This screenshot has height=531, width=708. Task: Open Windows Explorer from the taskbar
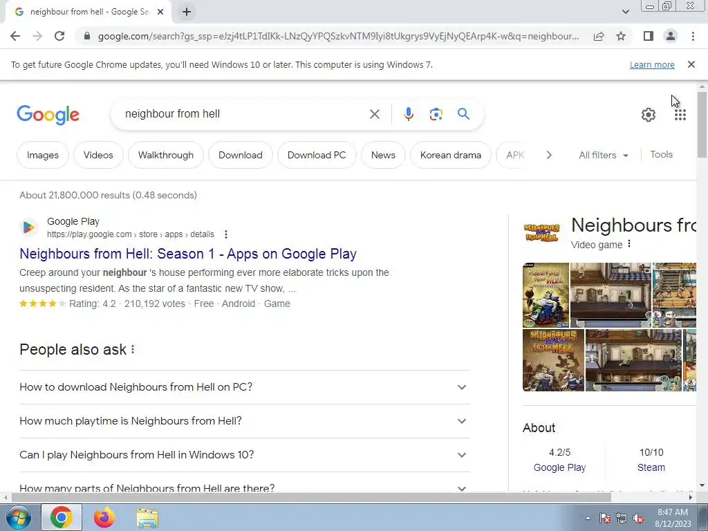pos(147,518)
